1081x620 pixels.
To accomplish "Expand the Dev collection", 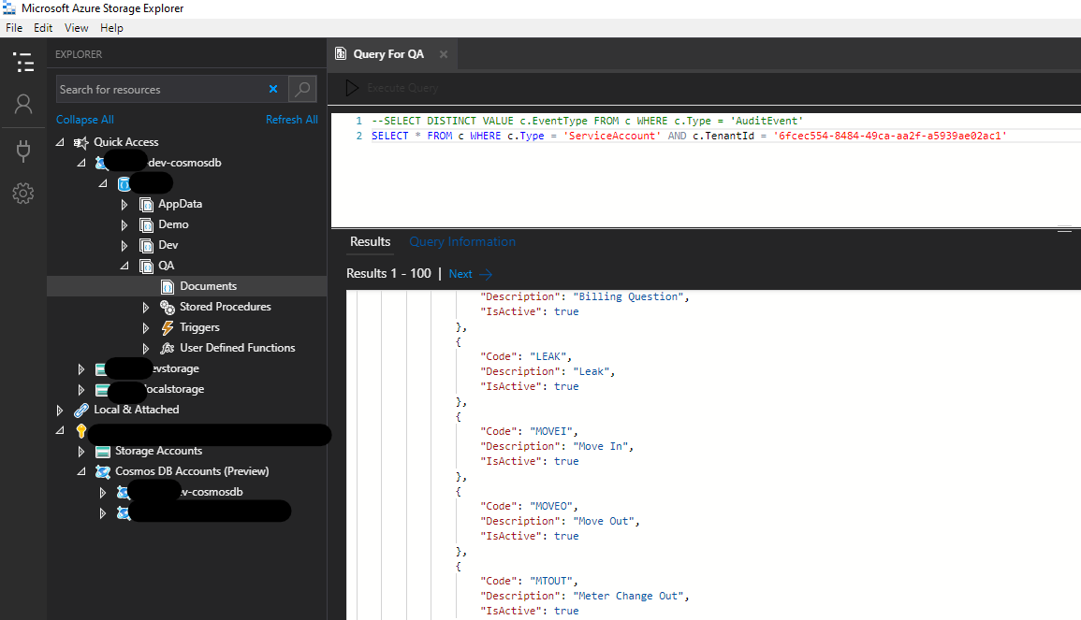I will pyautogui.click(x=124, y=246).
